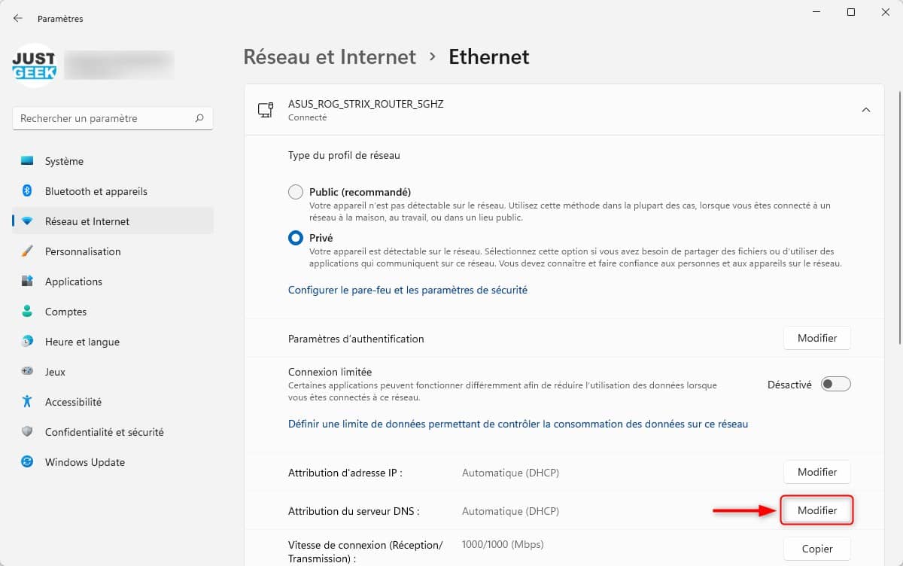Click the Comptes person icon
The height and width of the screenshot is (566, 903).
point(28,312)
